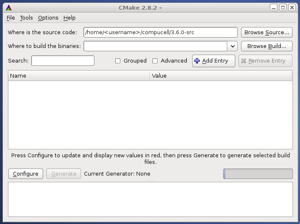Enable the Advanced checkbox
The image size is (300, 224).
(155, 61)
